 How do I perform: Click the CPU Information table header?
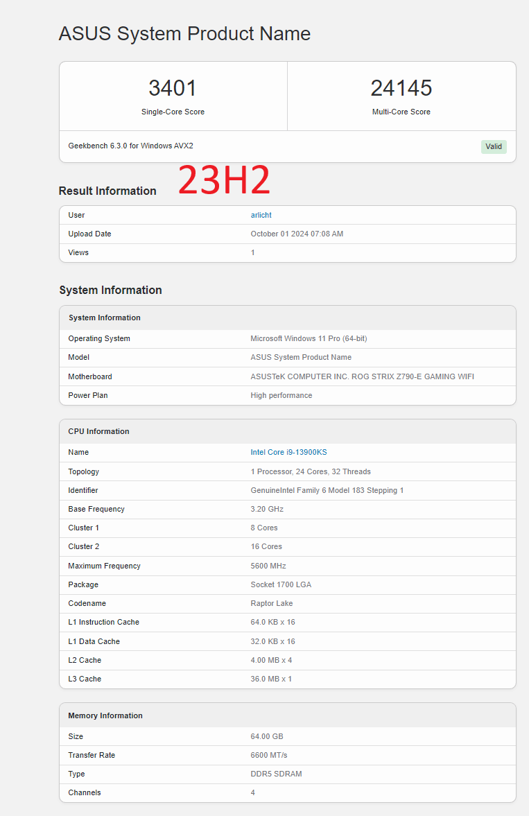click(x=288, y=431)
